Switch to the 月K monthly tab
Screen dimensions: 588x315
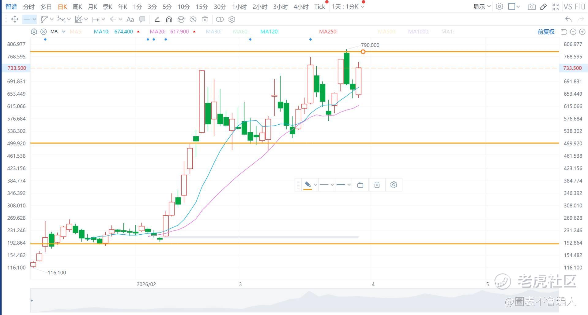click(x=92, y=6)
